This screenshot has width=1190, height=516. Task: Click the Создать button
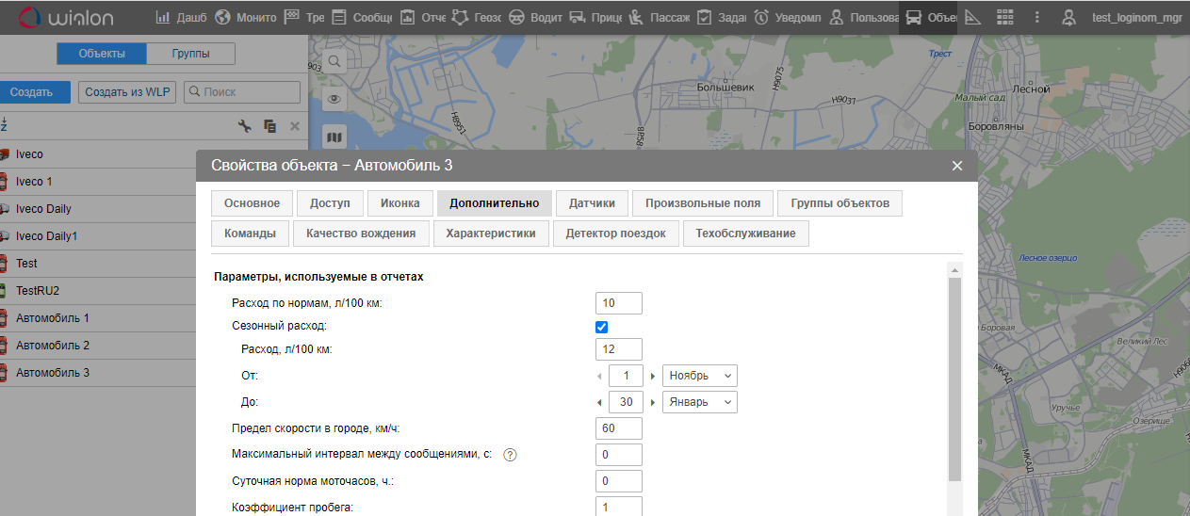[x=35, y=92]
